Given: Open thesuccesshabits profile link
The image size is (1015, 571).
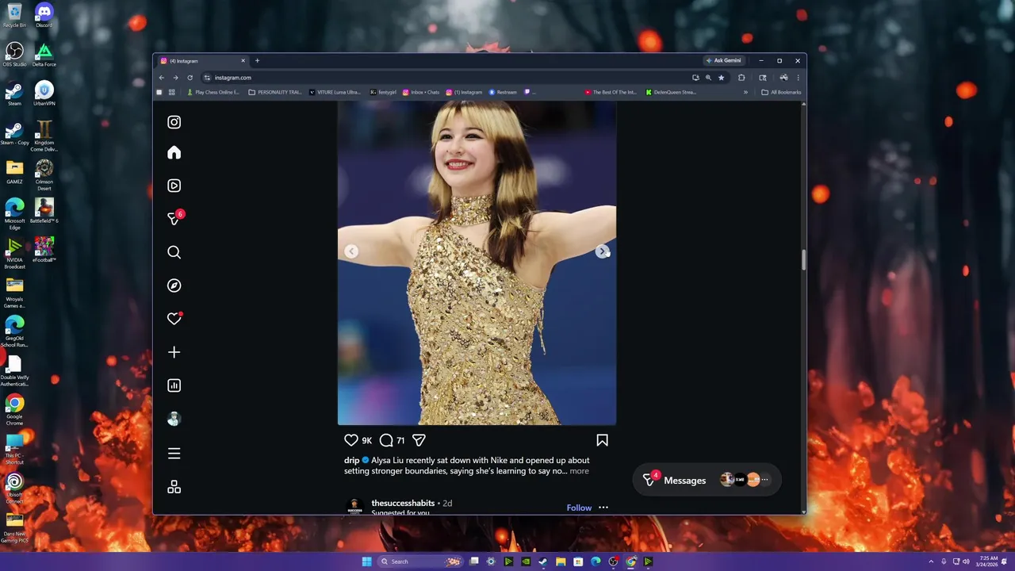Looking at the screenshot, I should (x=403, y=503).
